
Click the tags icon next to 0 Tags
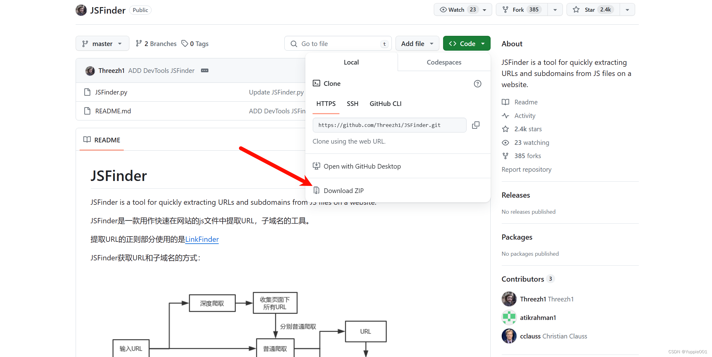pyautogui.click(x=185, y=44)
